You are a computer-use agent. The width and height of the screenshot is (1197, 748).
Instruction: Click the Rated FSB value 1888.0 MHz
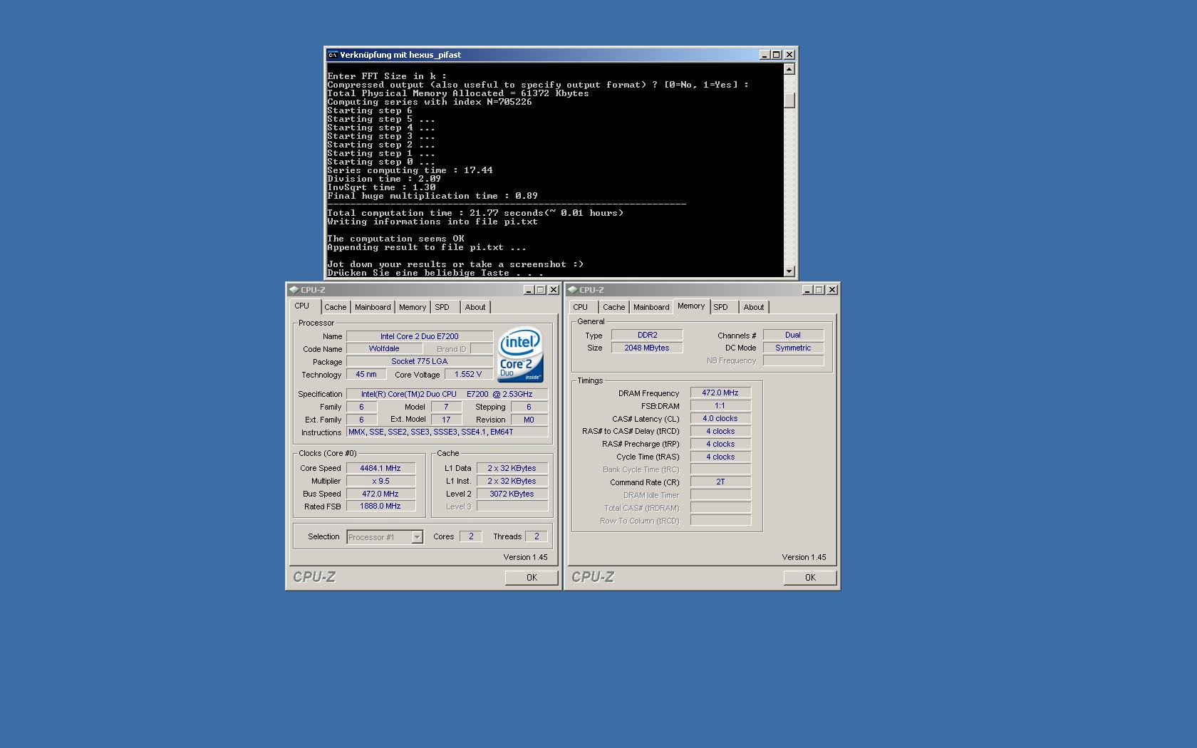[x=380, y=507]
